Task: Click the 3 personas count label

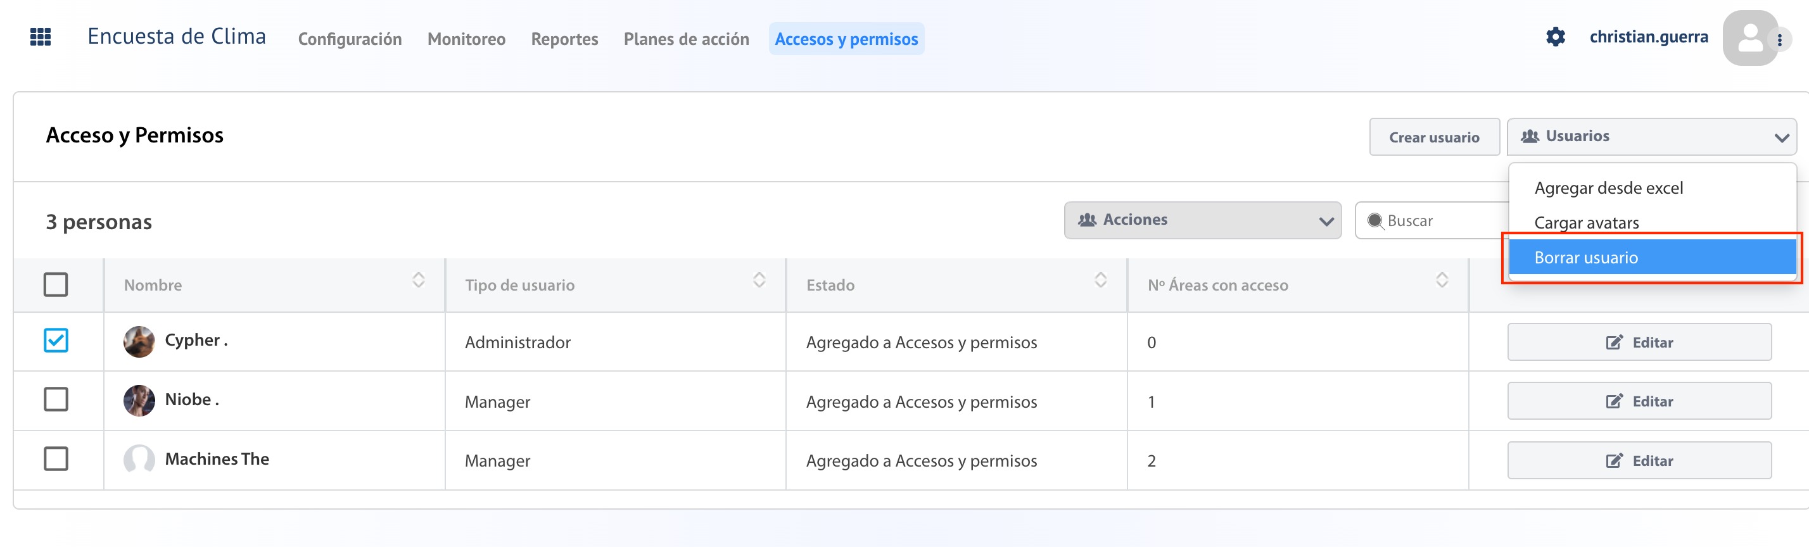Action: 98,222
